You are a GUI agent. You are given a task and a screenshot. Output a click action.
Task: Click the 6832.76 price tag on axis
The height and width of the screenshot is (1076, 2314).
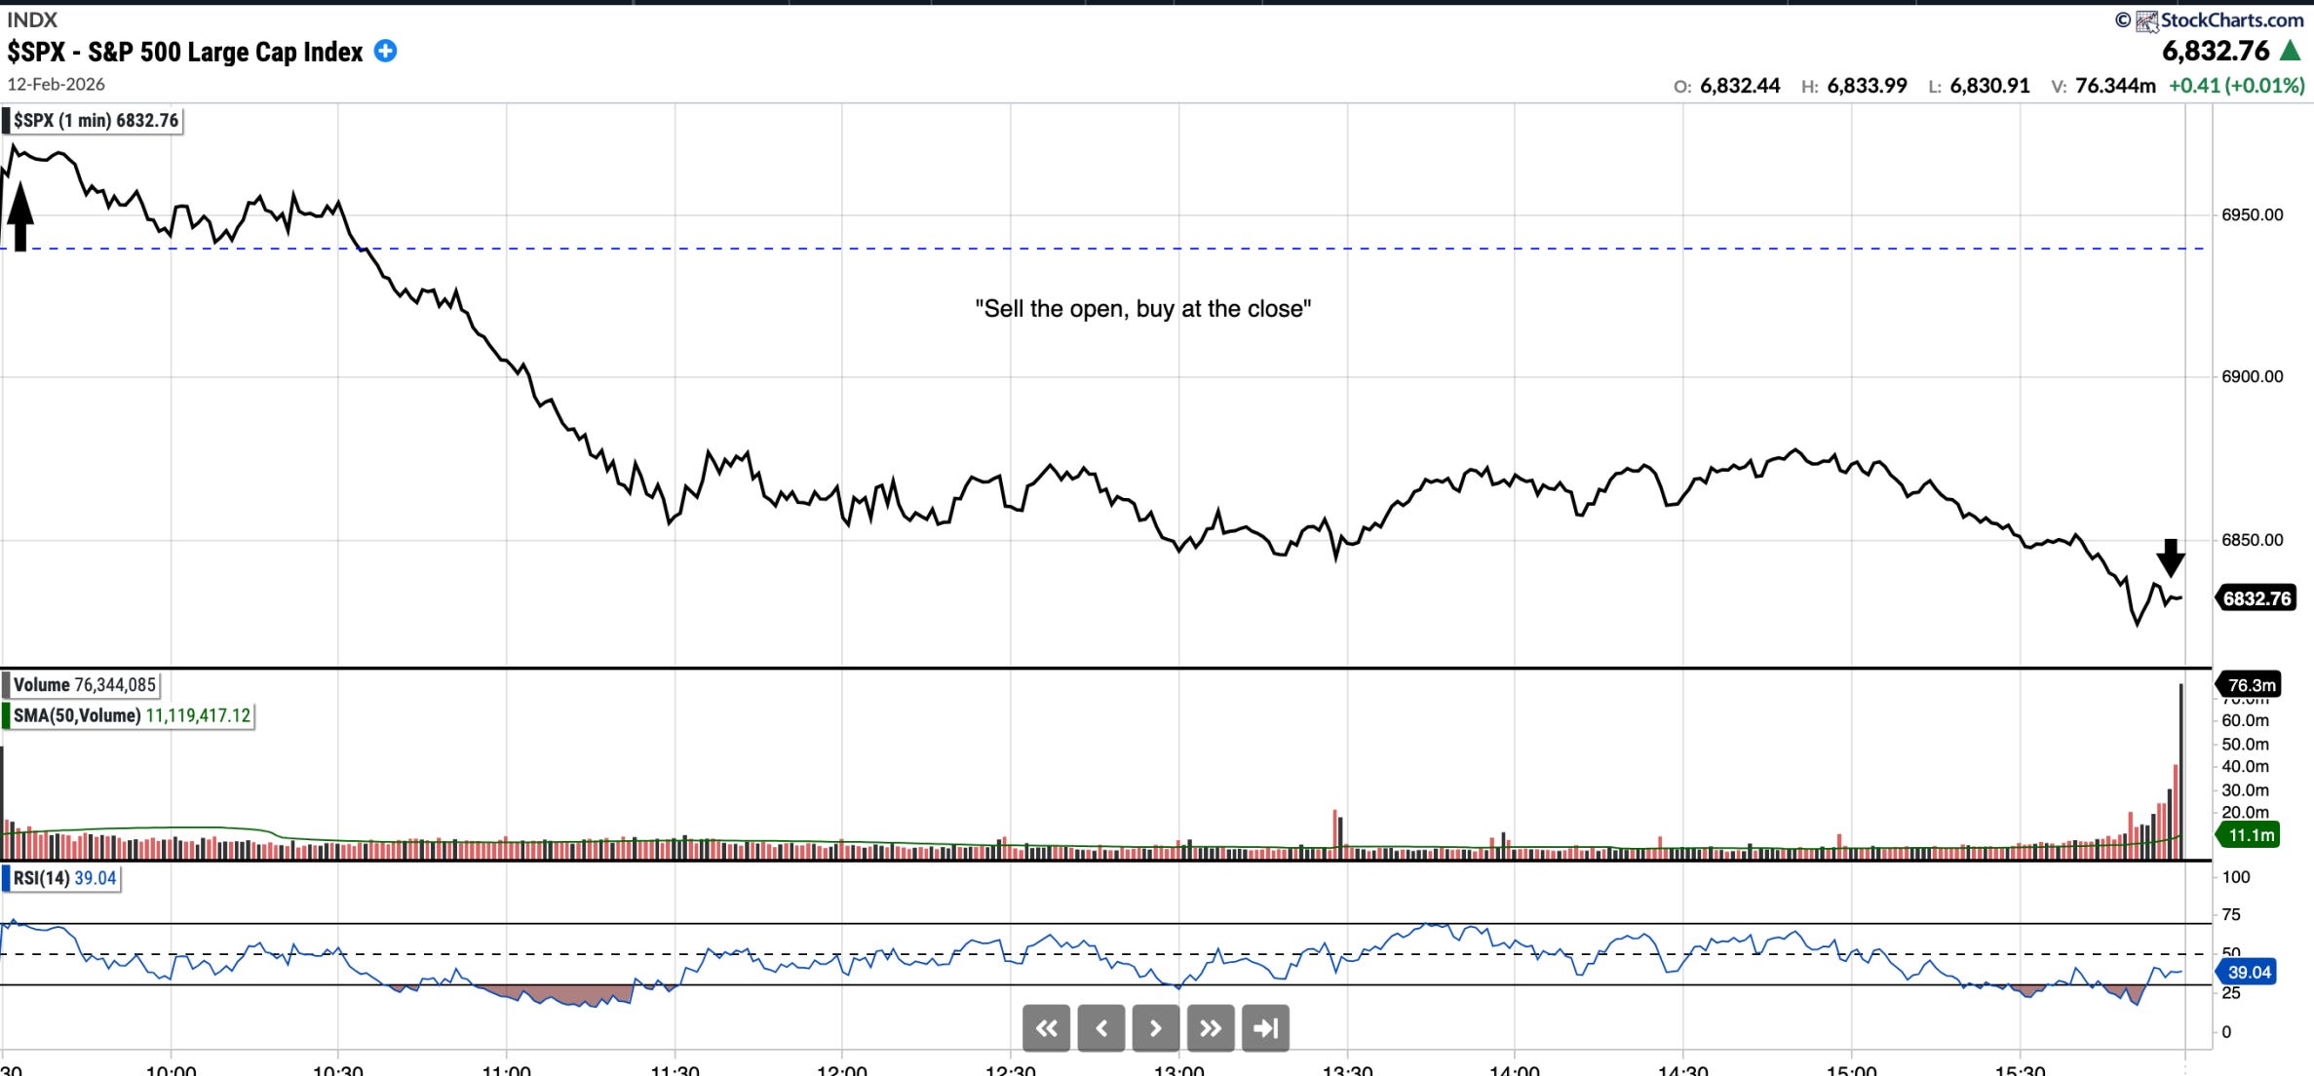point(2256,598)
